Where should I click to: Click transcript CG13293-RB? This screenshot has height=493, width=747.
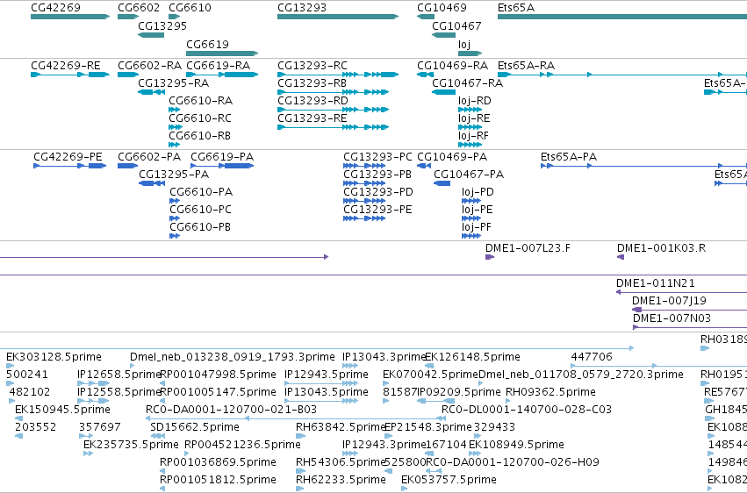click(x=333, y=92)
